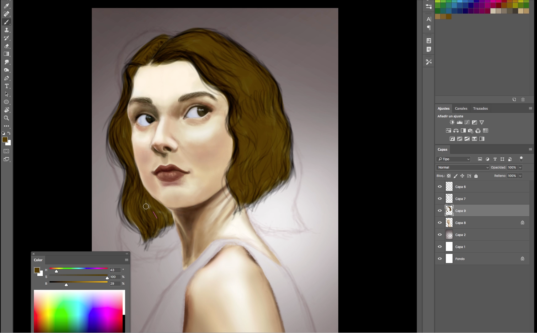The image size is (537, 333).
Task: Add a Curves adjustment
Action: pos(467,122)
